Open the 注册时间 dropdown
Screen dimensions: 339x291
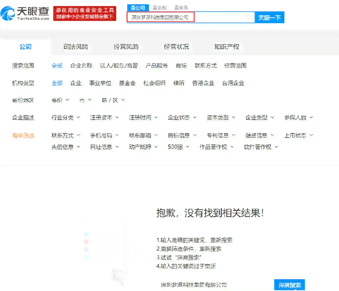pos(143,118)
